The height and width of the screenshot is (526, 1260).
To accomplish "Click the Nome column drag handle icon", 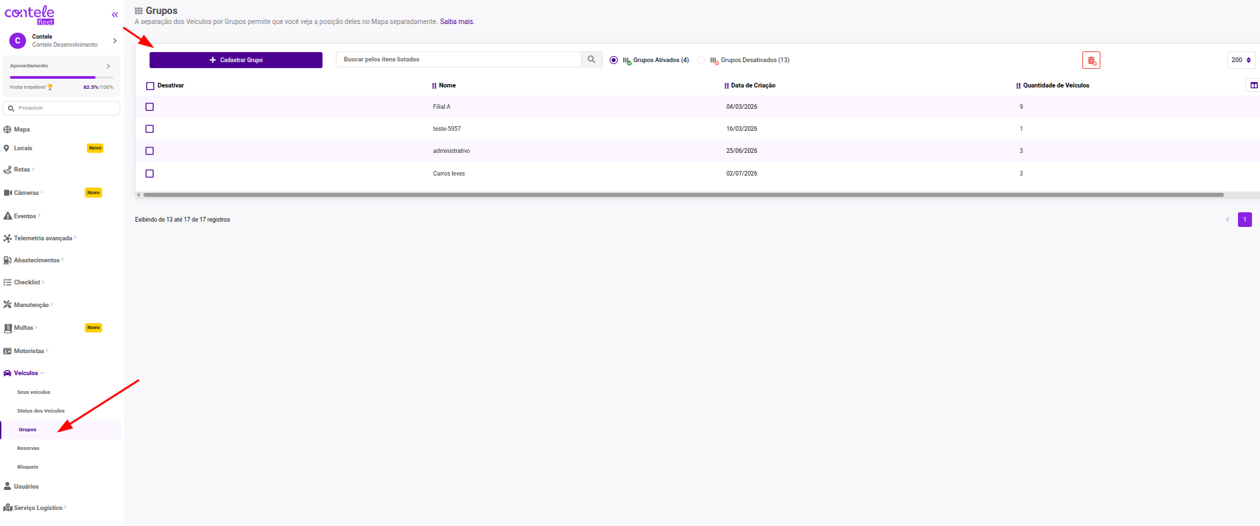I will coord(434,85).
